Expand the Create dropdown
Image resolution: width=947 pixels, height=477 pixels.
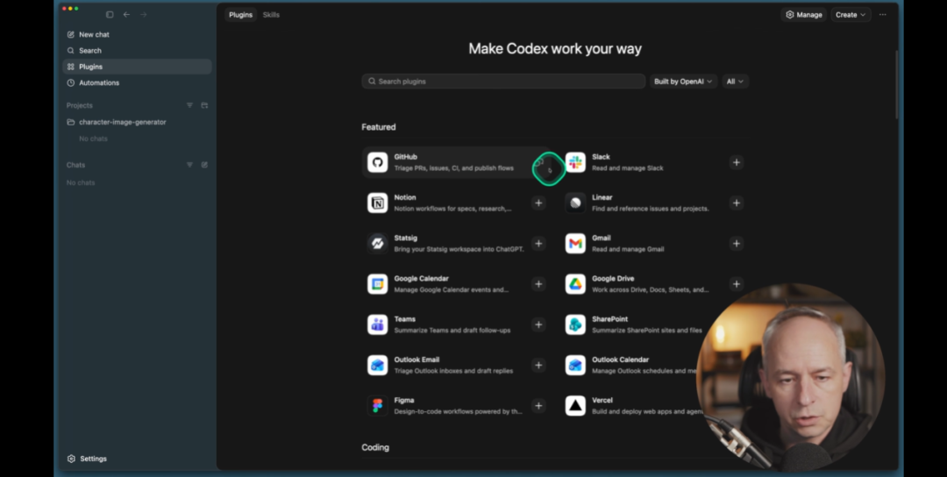[851, 15]
